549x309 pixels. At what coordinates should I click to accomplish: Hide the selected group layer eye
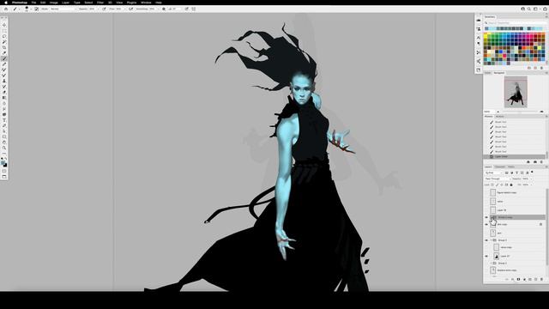486,217
